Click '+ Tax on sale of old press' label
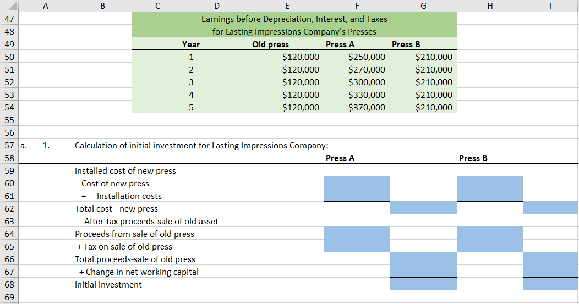Viewport: 579px width, 304px height. pyautogui.click(x=124, y=246)
